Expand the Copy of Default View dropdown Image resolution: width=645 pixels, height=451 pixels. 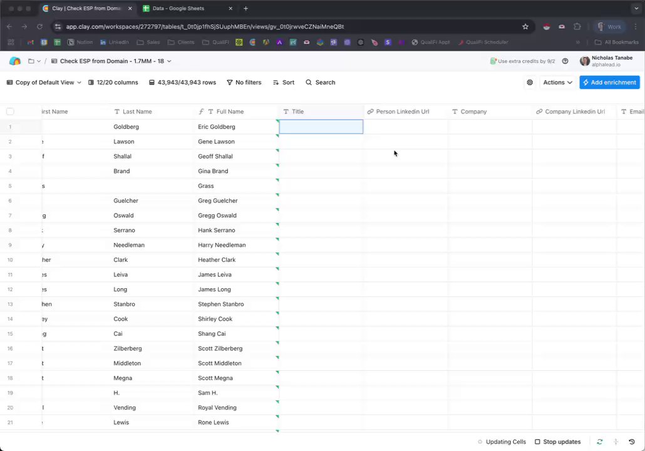click(44, 82)
